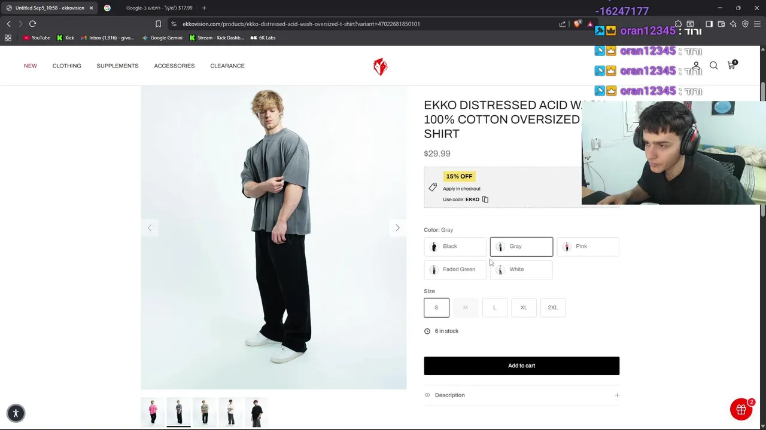Choose size XL
The image size is (766, 430).
click(x=524, y=308)
